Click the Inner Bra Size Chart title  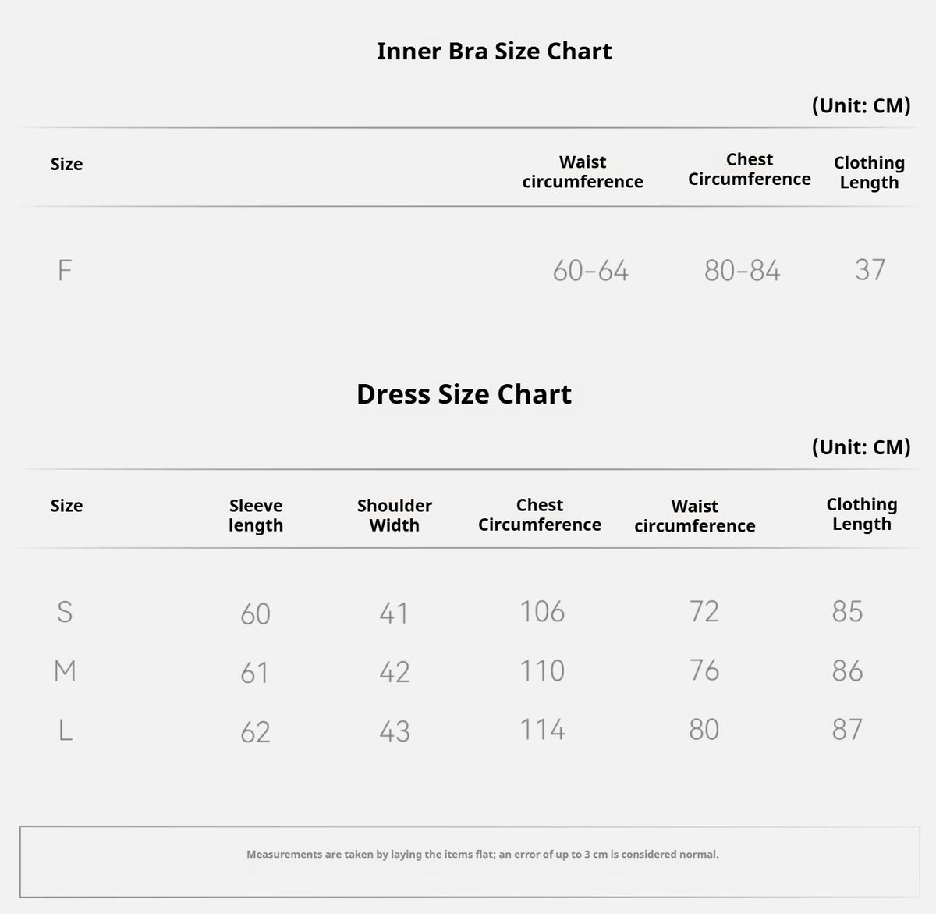[x=494, y=52]
